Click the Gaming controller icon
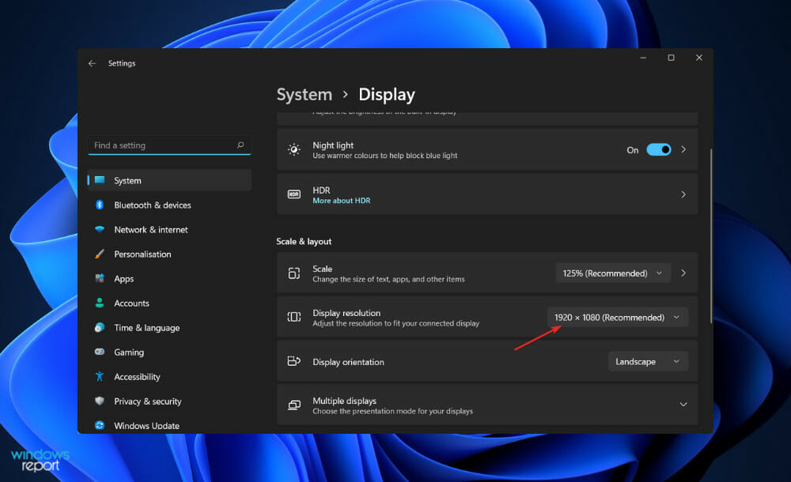The image size is (791, 482). pos(100,352)
